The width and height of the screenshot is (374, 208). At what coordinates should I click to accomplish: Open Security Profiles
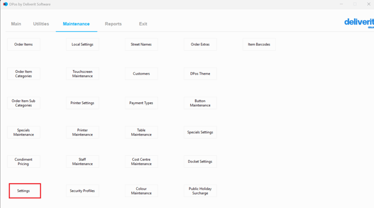(x=83, y=191)
